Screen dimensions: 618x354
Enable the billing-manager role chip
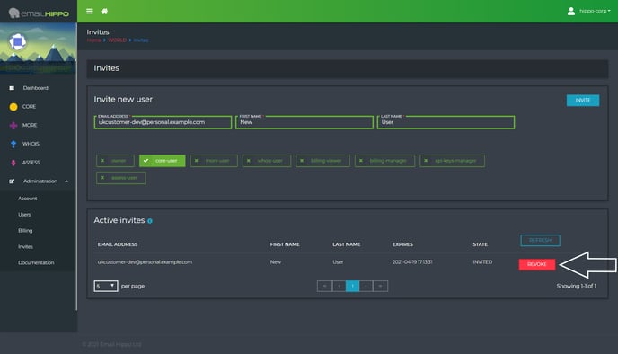[x=384, y=161]
